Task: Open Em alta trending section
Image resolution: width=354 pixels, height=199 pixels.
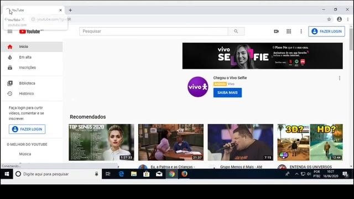Action: 32,57
